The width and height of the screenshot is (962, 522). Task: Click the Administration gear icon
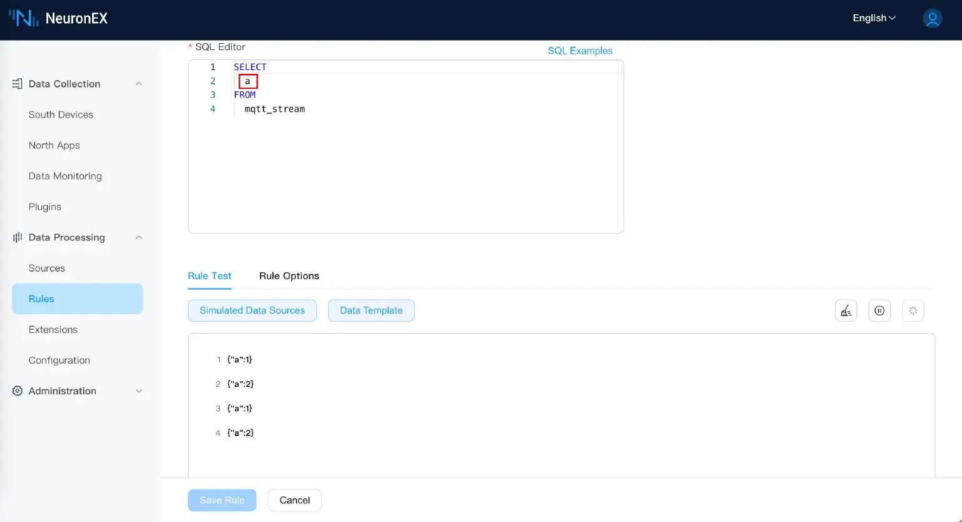click(18, 391)
